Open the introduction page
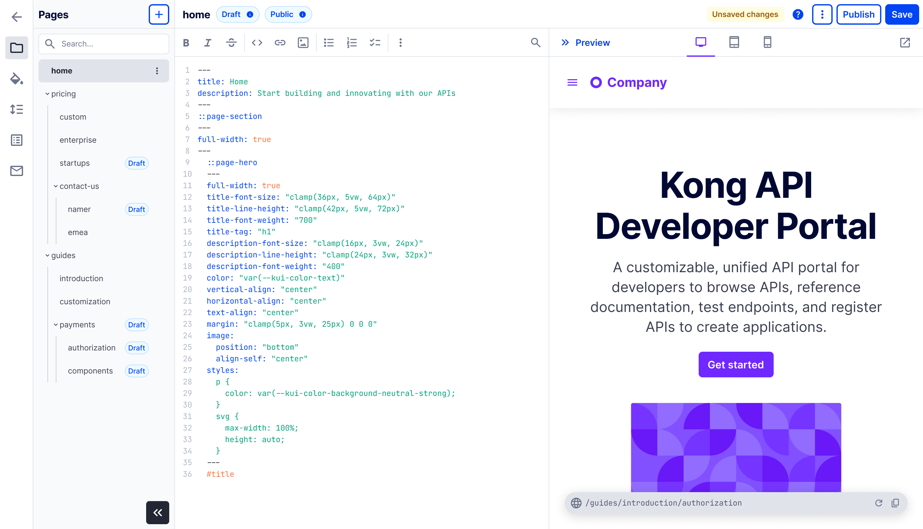The width and height of the screenshot is (923, 529). 81,279
